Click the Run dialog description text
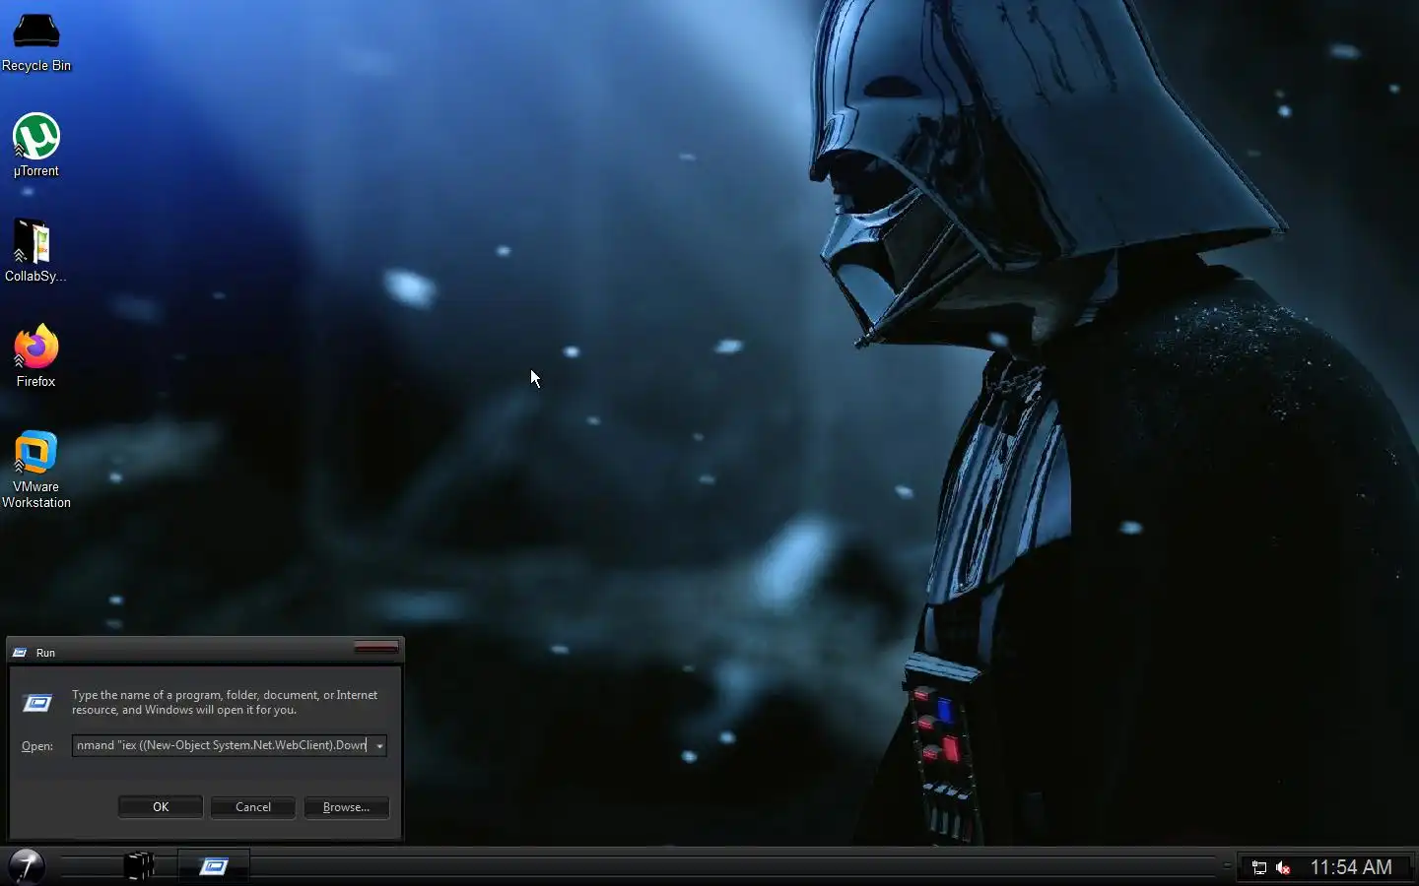Viewport: 1419px width, 886px height. tap(225, 702)
